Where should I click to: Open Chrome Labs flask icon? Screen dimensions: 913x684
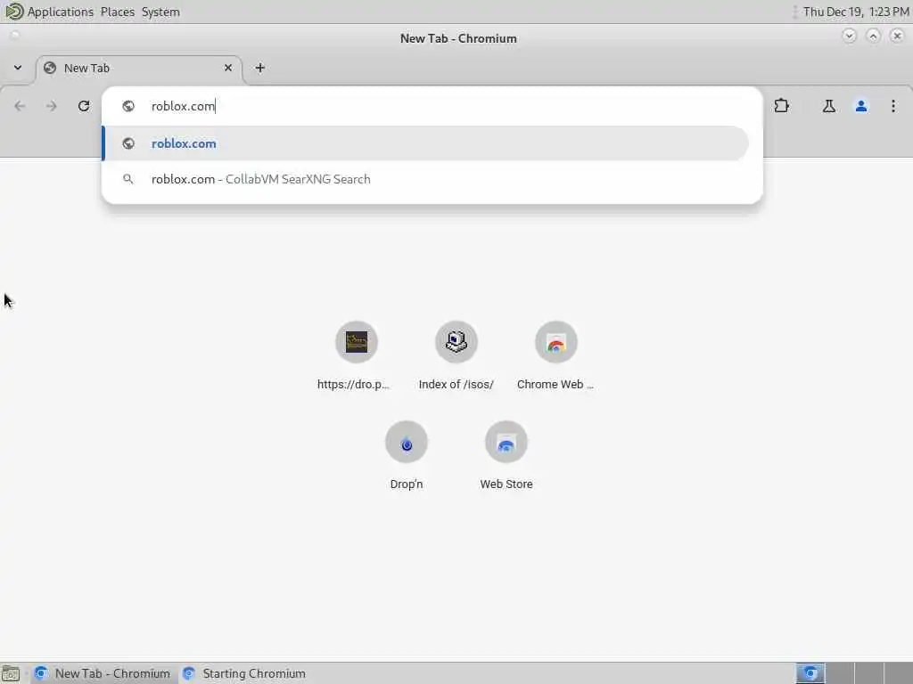[828, 106]
